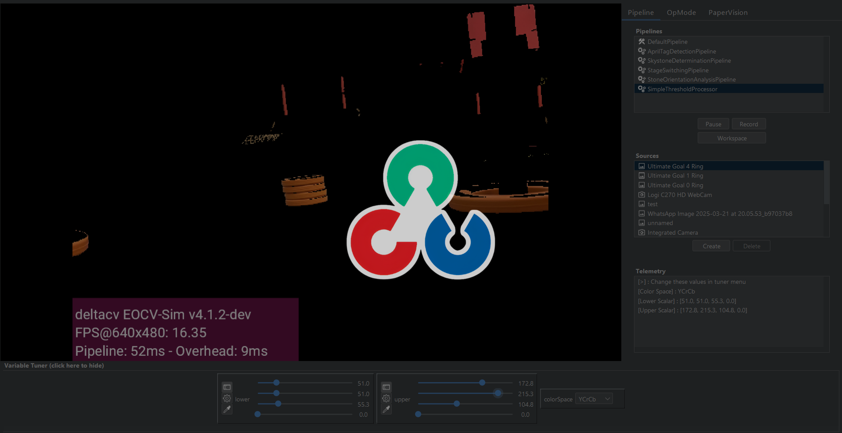The width and height of the screenshot is (842, 433).
Task: Click the upper value field showing 172.8
Action: (x=526, y=383)
